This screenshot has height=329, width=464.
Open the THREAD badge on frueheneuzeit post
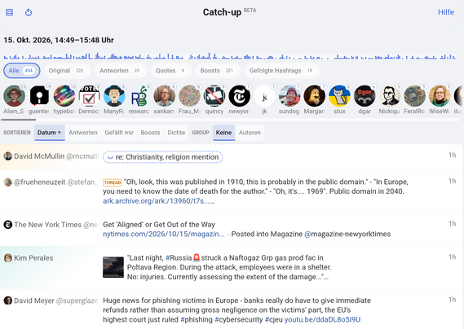(113, 182)
